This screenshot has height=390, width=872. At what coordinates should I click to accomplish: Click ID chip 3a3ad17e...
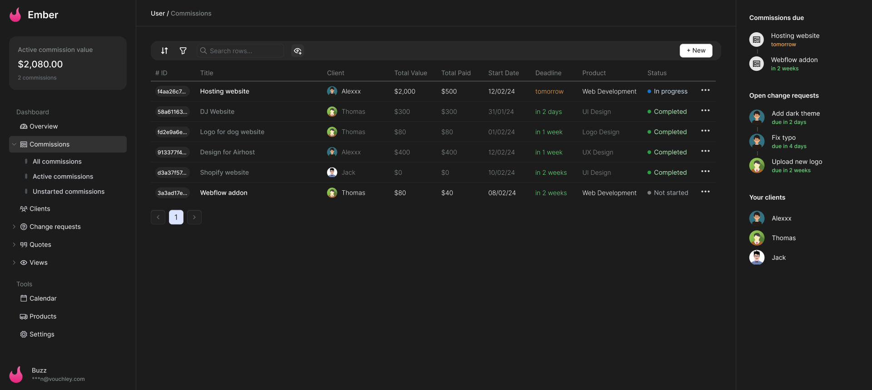(x=172, y=193)
